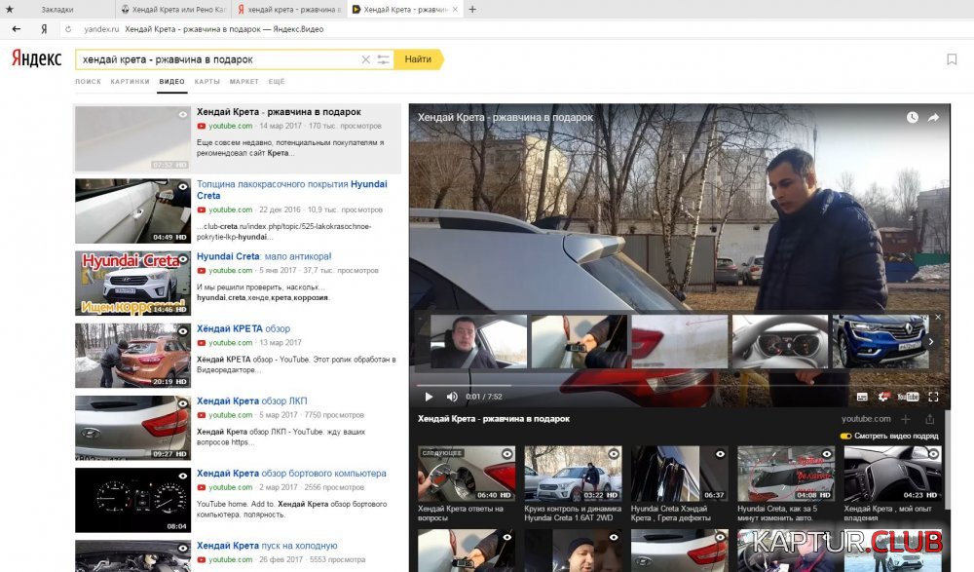Seek on the video progress bar
The height and width of the screenshot is (572, 974).
click(x=680, y=386)
